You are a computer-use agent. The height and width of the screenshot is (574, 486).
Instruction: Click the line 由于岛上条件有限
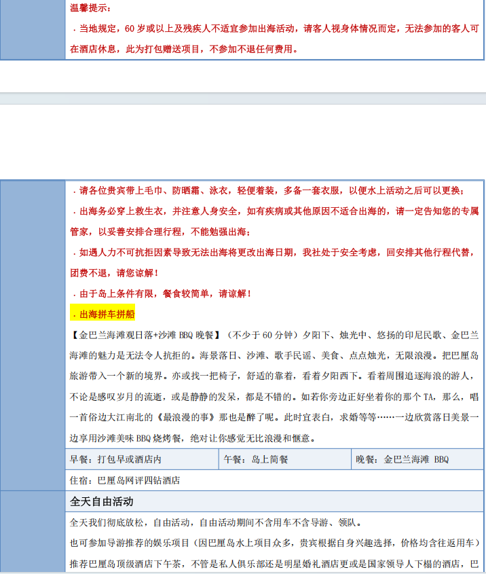(x=162, y=293)
